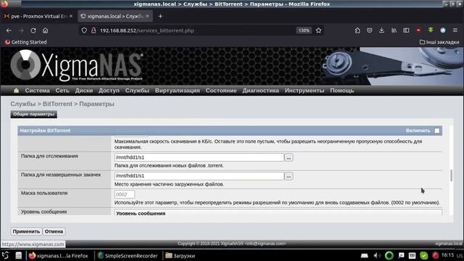Open the Сеть menu
The image size is (464, 261).
tap(62, 91)
